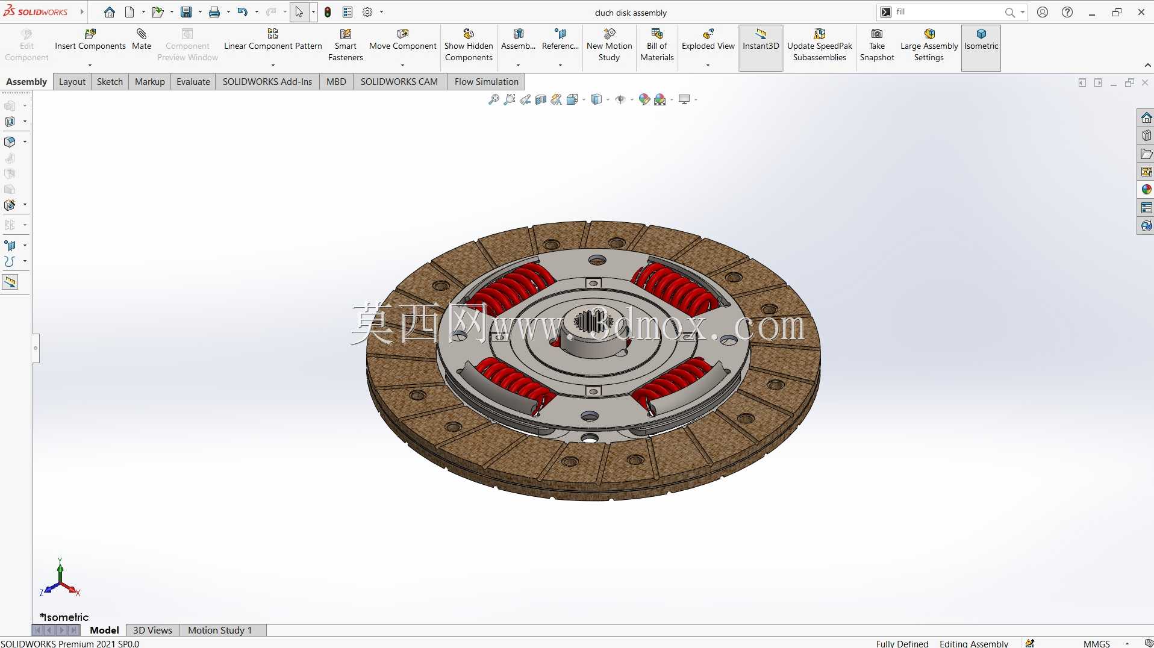The height and width of the screenshot is (648, 1154).
Task: Open Custom Properties in task pane
Action: tap(1146, 208)
